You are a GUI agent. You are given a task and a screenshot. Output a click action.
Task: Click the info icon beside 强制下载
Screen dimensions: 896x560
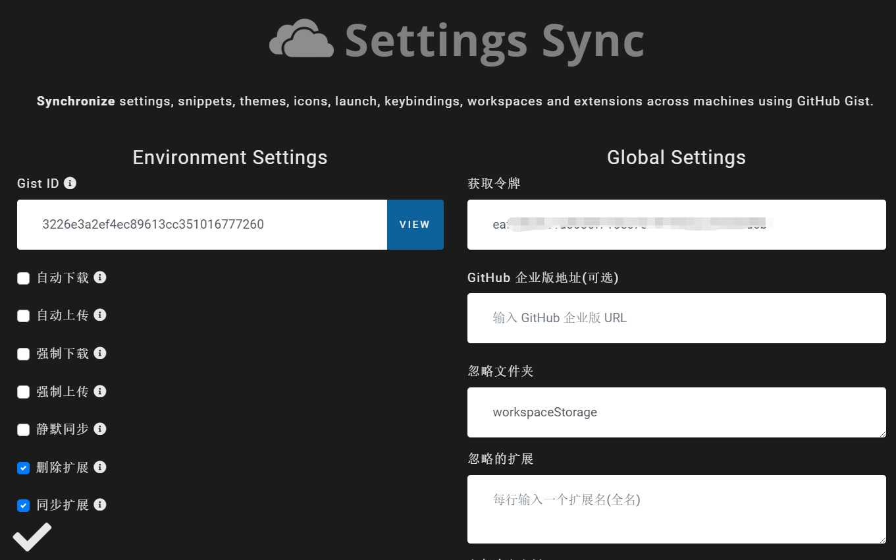100,353
